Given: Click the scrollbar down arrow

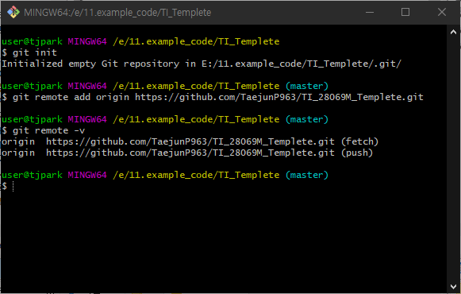Looking at the screenshot, I should [453, 286].
